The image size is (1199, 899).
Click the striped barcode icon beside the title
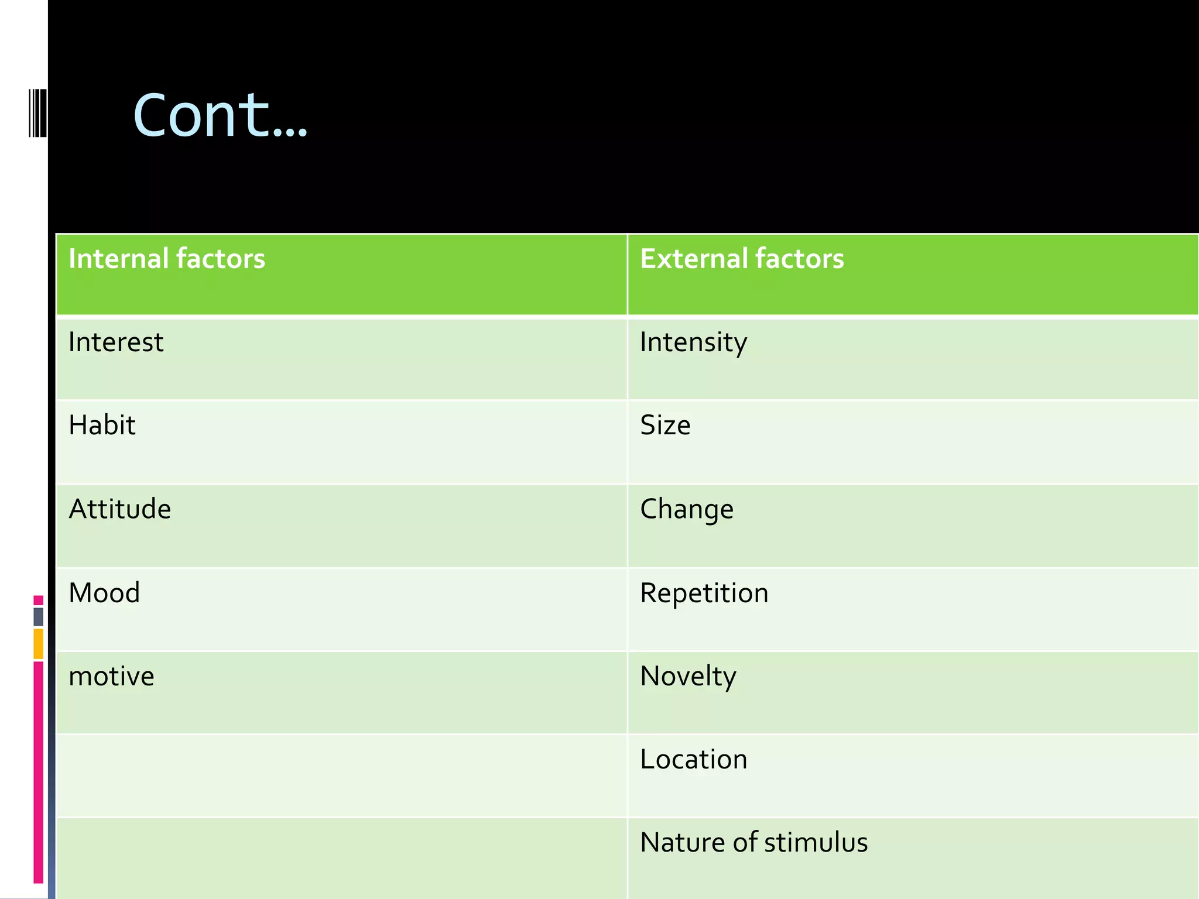(x=37, y=113)
